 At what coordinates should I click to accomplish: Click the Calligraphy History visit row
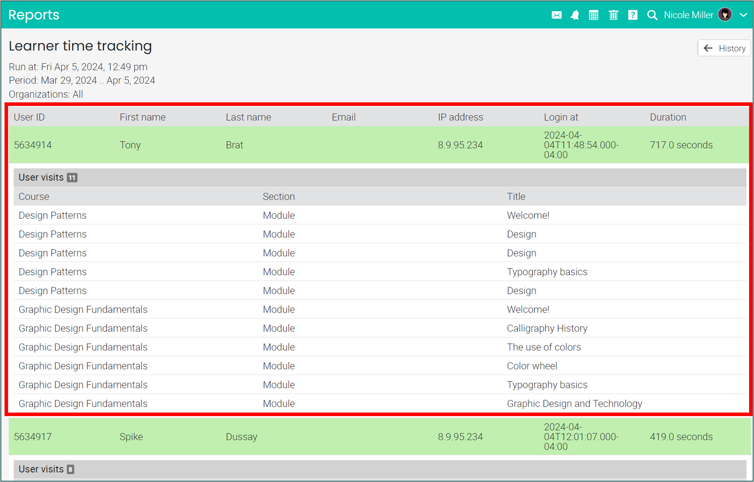pyautogui.click(x=547, y=328)
